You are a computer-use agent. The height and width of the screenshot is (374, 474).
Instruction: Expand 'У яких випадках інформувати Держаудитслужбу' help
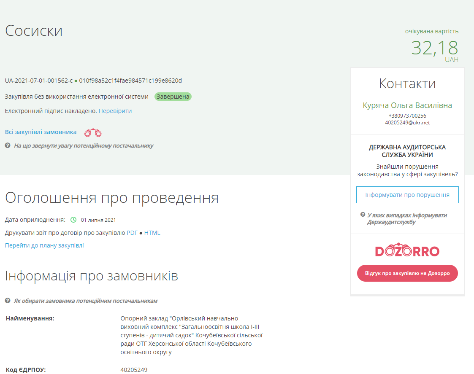(407, 218)
